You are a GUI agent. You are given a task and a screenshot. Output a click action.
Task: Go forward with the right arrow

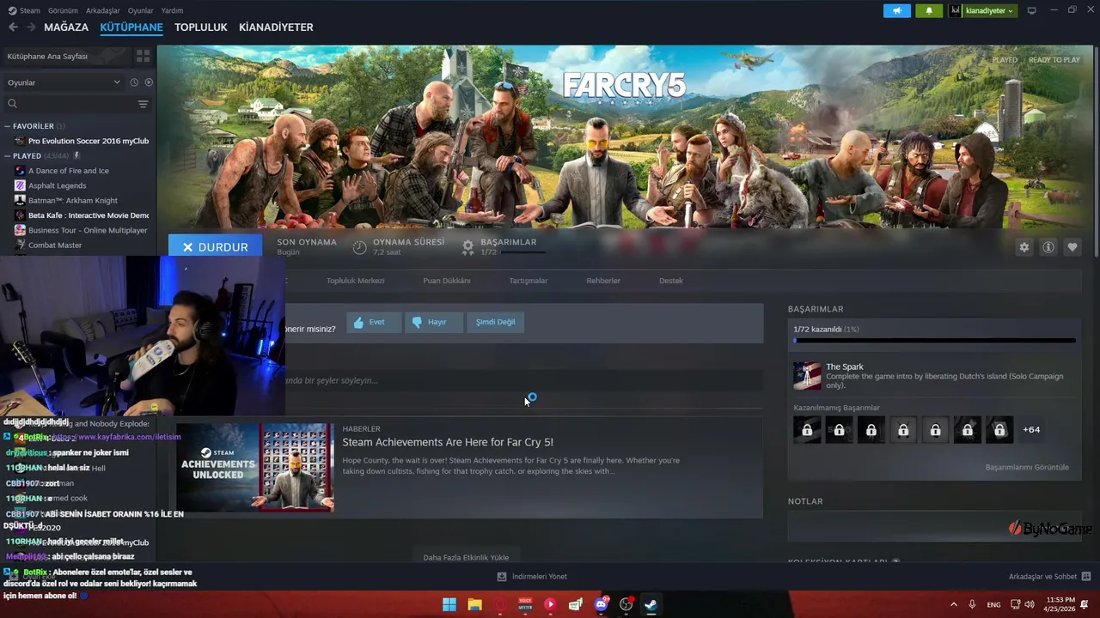pos(31,27)
